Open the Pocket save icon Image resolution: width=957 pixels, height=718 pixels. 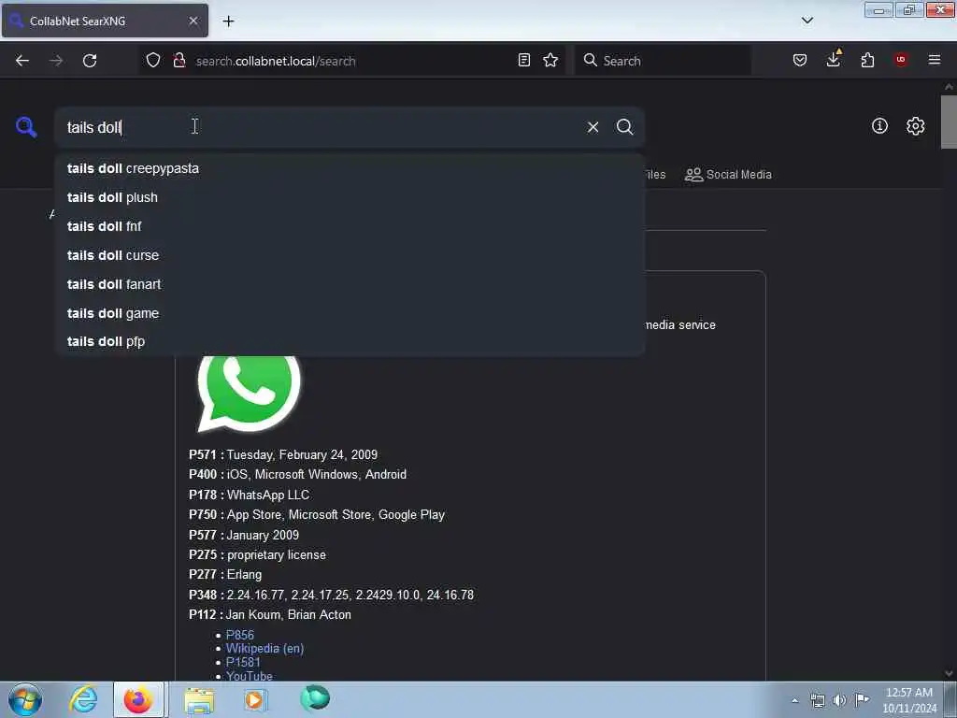click(800, 60)
